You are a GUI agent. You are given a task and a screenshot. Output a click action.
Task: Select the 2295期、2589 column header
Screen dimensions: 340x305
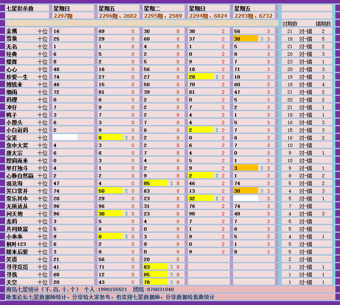tap(163, 16)
